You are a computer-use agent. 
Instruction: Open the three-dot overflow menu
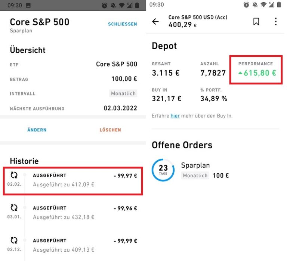click(x=276, y=22)
